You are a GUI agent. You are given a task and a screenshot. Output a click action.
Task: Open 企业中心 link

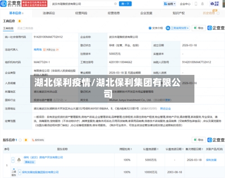tap(185, 4)
